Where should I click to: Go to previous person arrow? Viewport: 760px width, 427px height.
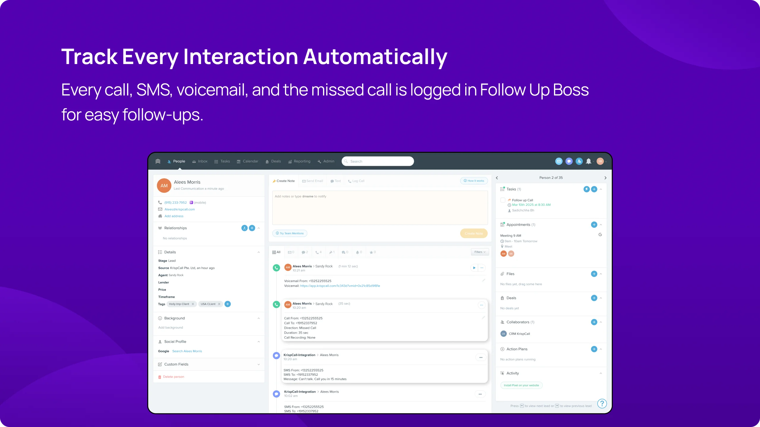click(x=497, y=178)
